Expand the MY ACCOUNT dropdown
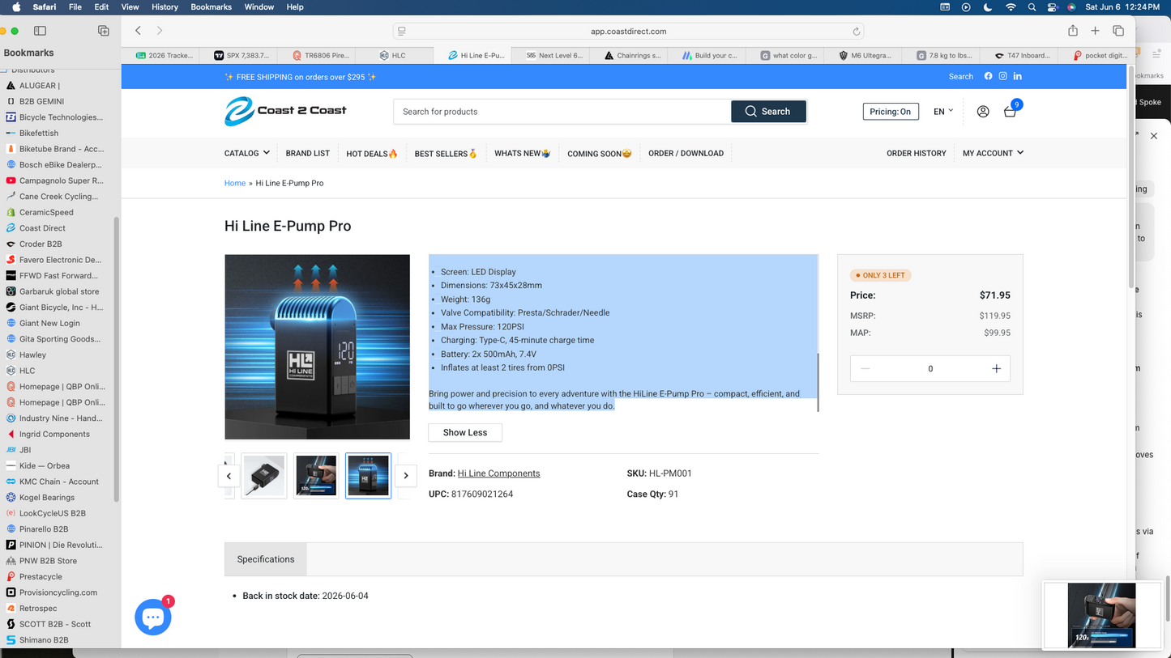This screenshot has height=658, width=1171. pyautogui.click(x=993, y=153)
